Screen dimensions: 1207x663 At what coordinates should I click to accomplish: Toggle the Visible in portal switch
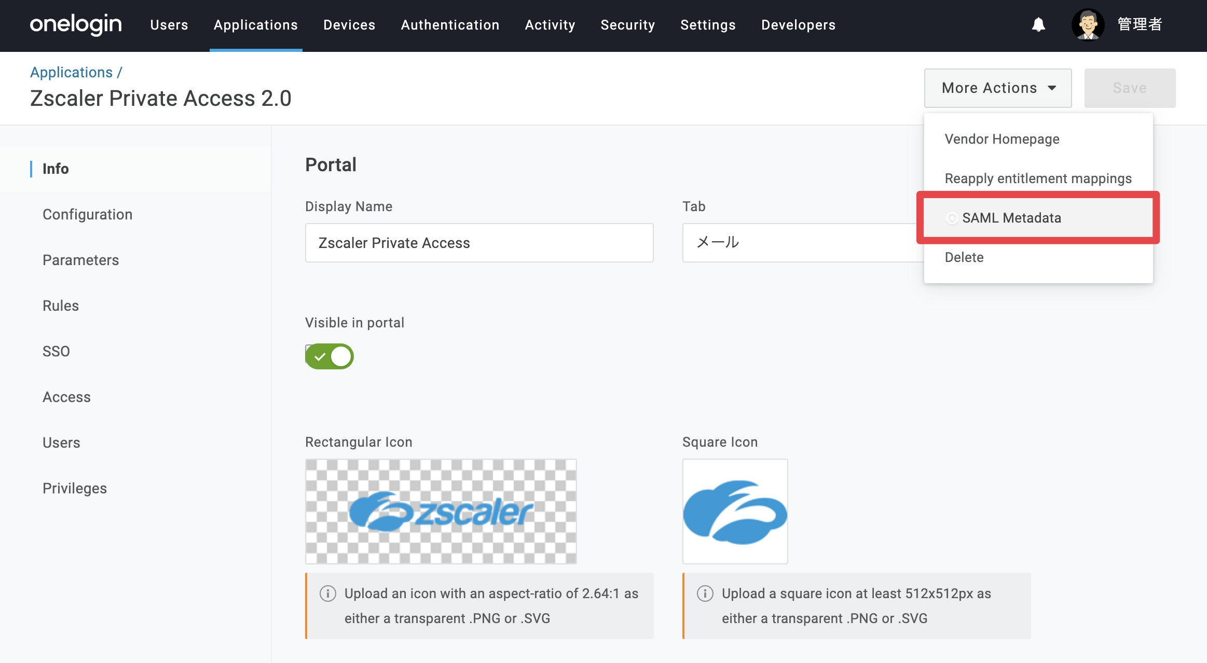tap(329, 356)
